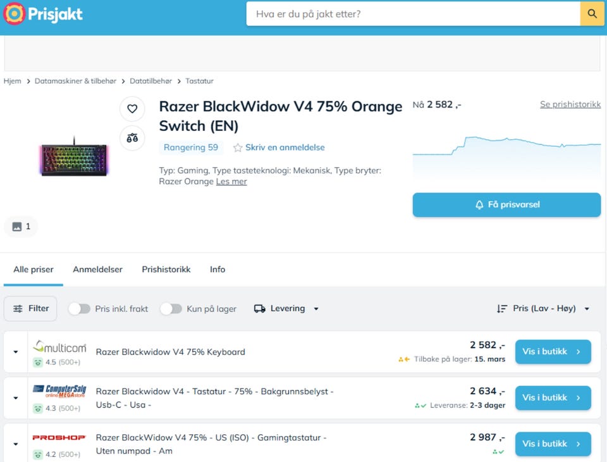
Task: Select the 'Alle priser' tab
Action: coord(34,270)
